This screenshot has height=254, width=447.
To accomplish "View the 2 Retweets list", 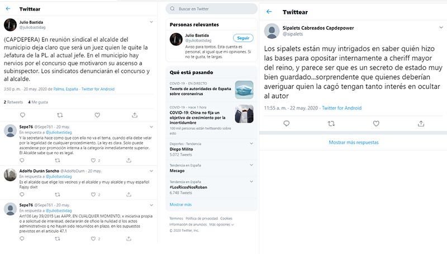I will (x=13, y=102).
